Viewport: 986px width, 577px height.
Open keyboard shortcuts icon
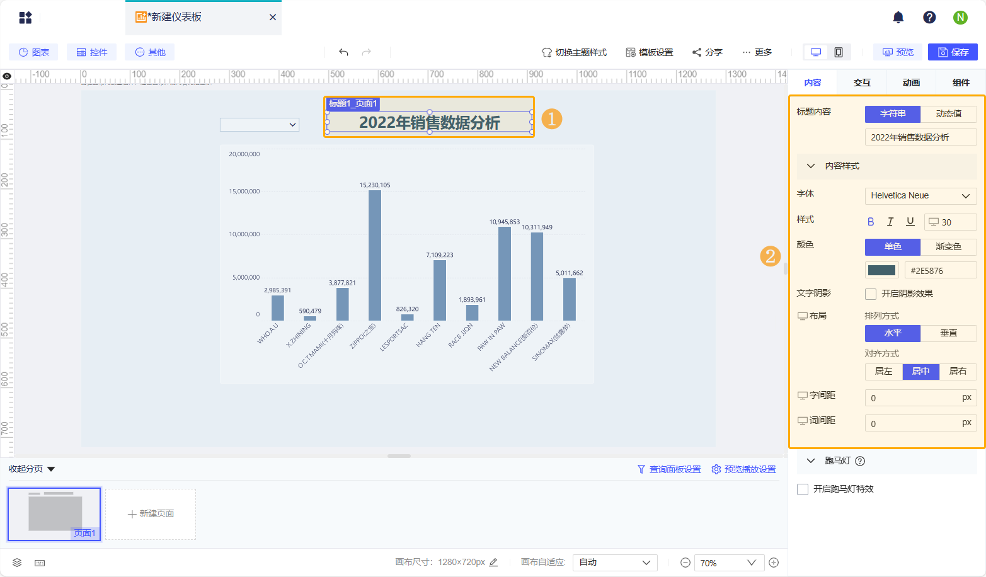point(40,563)
